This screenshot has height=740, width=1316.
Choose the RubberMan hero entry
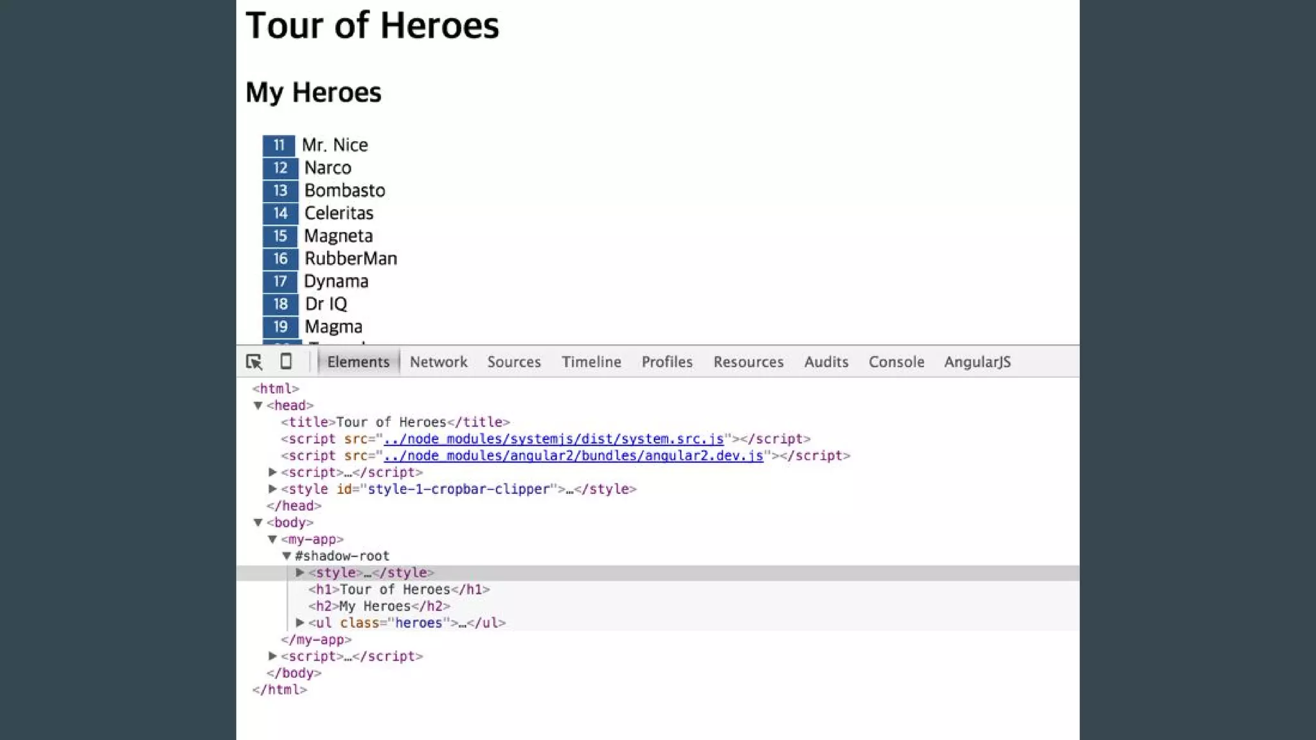click(350, 258)
